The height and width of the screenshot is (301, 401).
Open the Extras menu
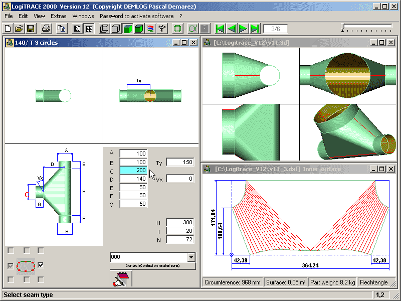pos(58,16)
